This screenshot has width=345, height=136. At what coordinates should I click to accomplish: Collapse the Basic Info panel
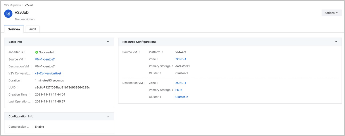[x=108, y=42]
